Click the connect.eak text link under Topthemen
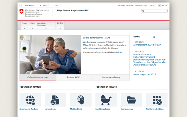Screen dimensions: 187x117 click(x=50, y=109)
